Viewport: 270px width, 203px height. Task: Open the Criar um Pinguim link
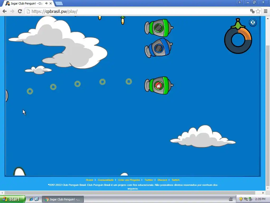129,180
